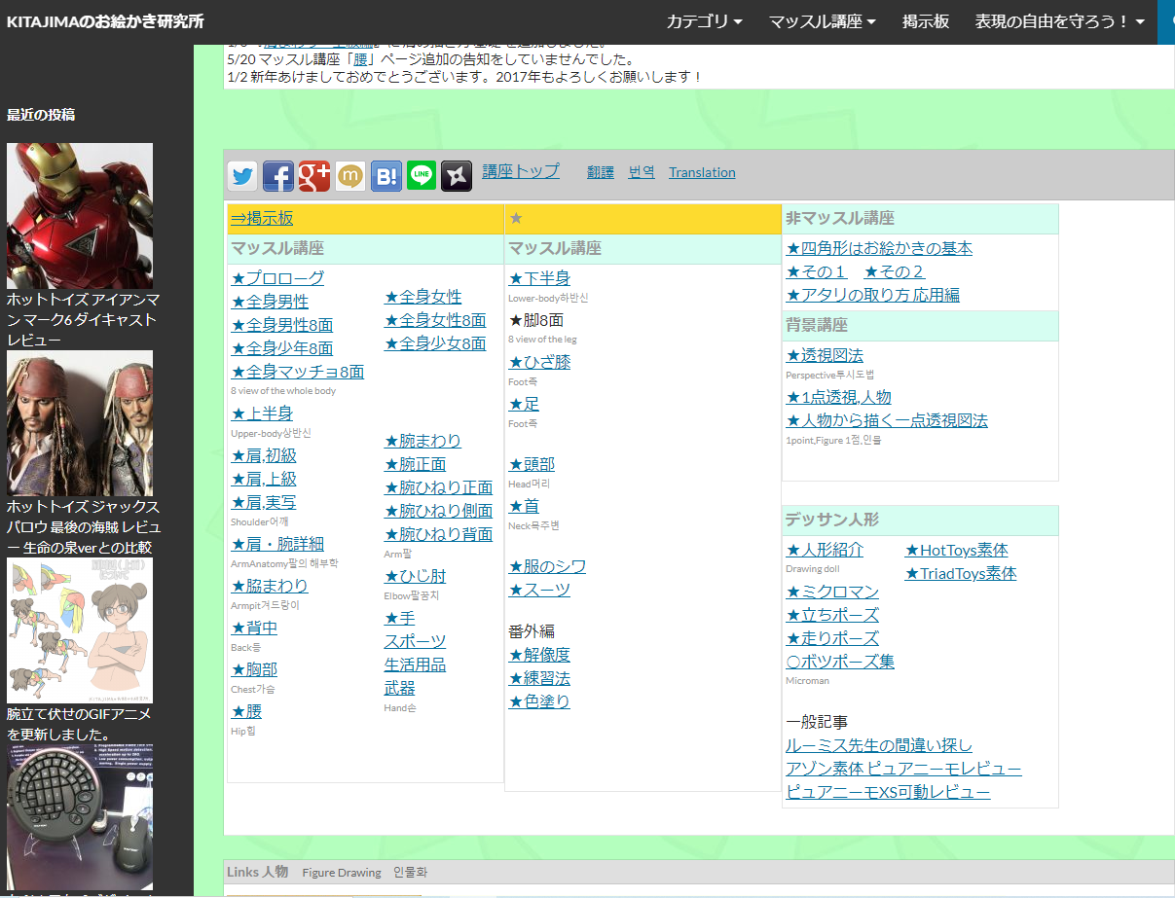Open ★四角形はお絵かきの基本 lesson

[879, 248]
